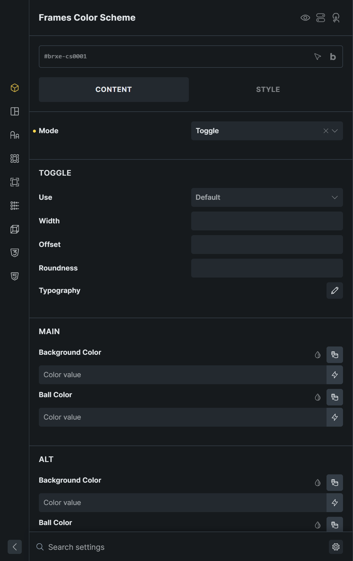Image resolution: width=353 pixels, height=561 pixels.
Task: Click the ALT section heading
Action: click(x=46, y=459)
